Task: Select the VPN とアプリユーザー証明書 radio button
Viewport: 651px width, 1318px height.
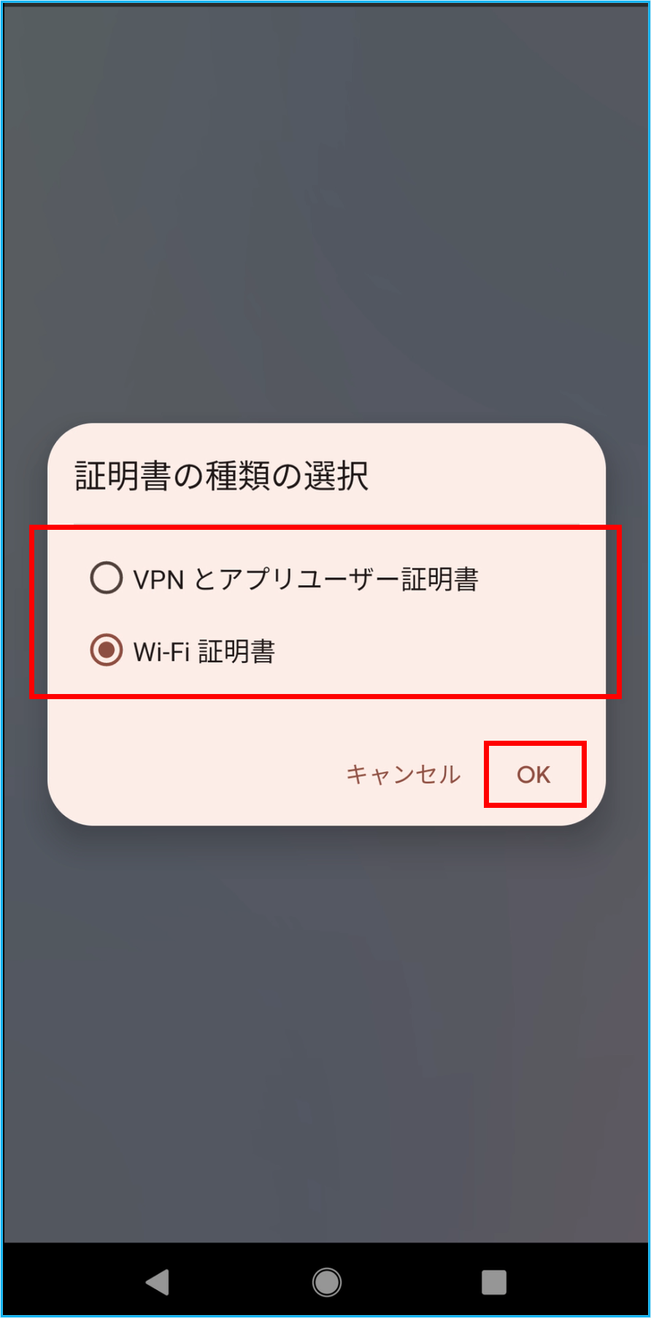Action: (284, 579)
